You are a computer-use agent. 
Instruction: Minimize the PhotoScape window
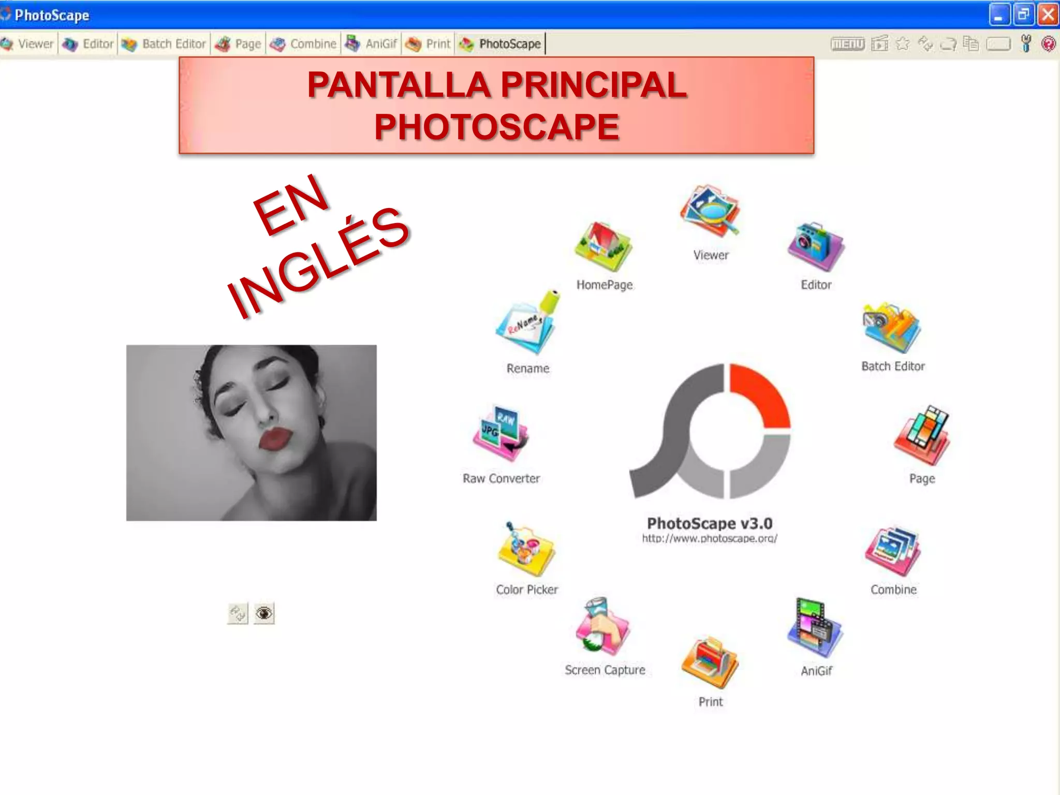pos(999,14)
